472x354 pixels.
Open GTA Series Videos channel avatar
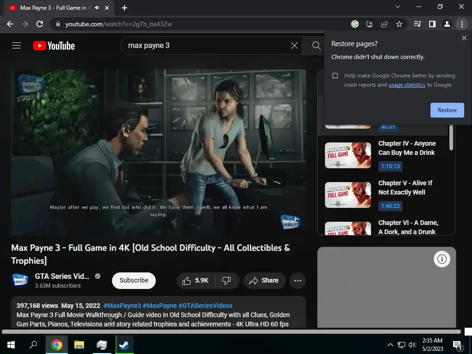(x=20, y=280)
